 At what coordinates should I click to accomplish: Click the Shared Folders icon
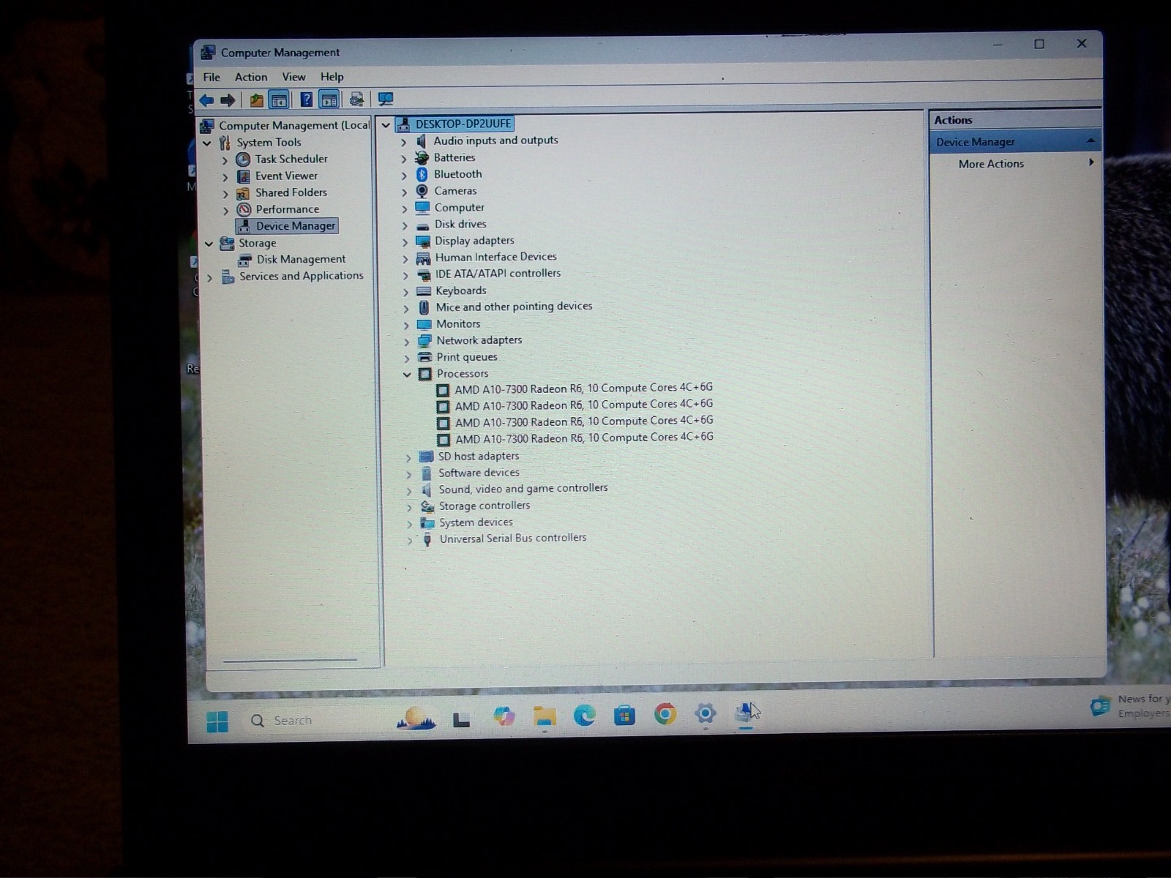click(243, 193)
